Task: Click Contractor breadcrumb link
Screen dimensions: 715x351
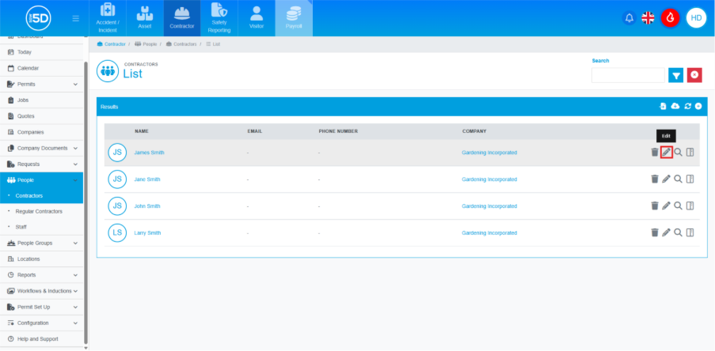Action: coord(112,44)
